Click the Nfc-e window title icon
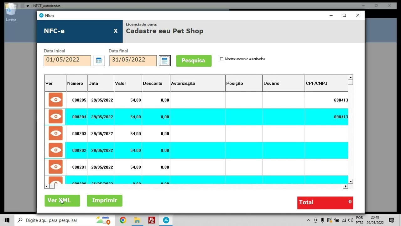This screenshot has height=226, width=401. point(41,15)
